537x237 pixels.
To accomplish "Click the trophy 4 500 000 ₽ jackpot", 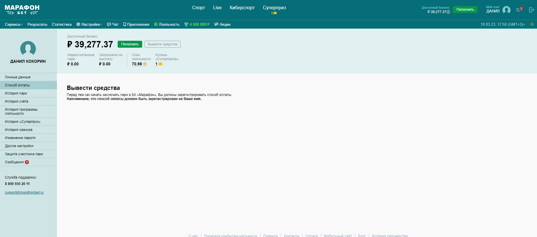I will pos(197,25).
